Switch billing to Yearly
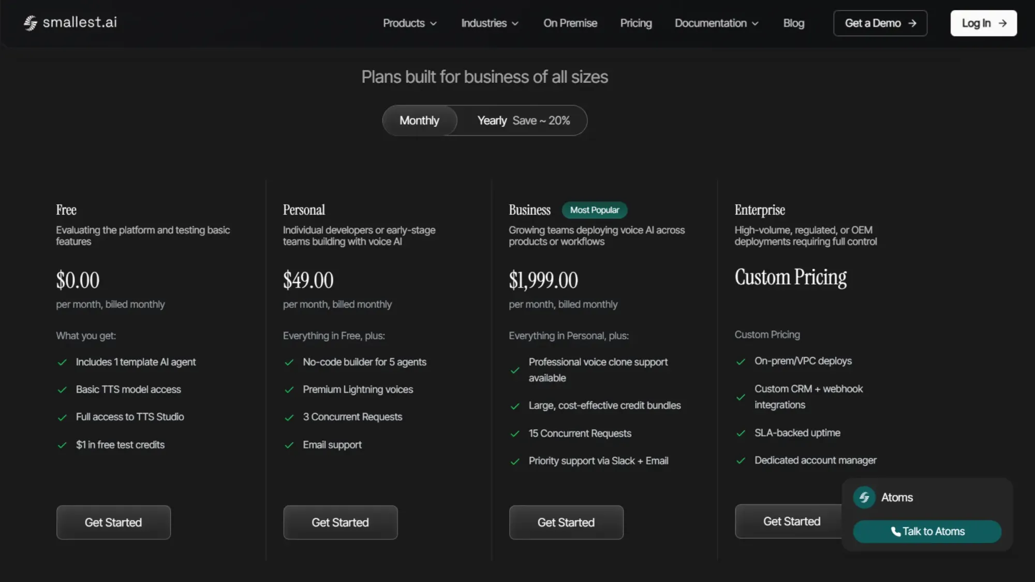The width and height of the screenshot is (1035, 582). (x=492, y=121)
